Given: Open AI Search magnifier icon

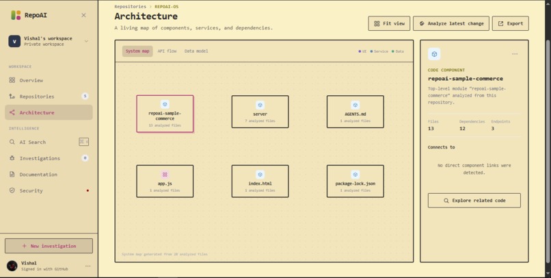Looking at the screenshot, I should (12, 142).
